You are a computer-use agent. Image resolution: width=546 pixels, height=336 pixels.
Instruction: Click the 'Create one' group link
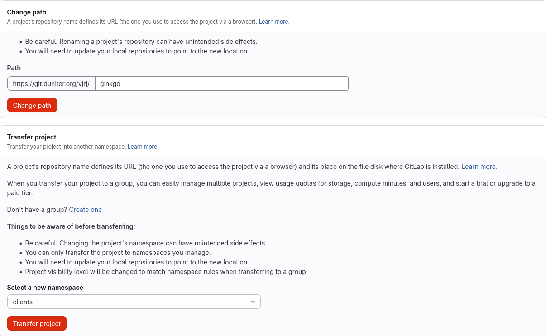tap(85, 210)
